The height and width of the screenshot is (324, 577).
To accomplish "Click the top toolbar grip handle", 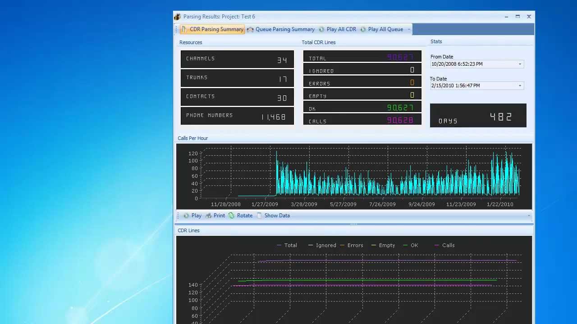I will click(177, 29).
